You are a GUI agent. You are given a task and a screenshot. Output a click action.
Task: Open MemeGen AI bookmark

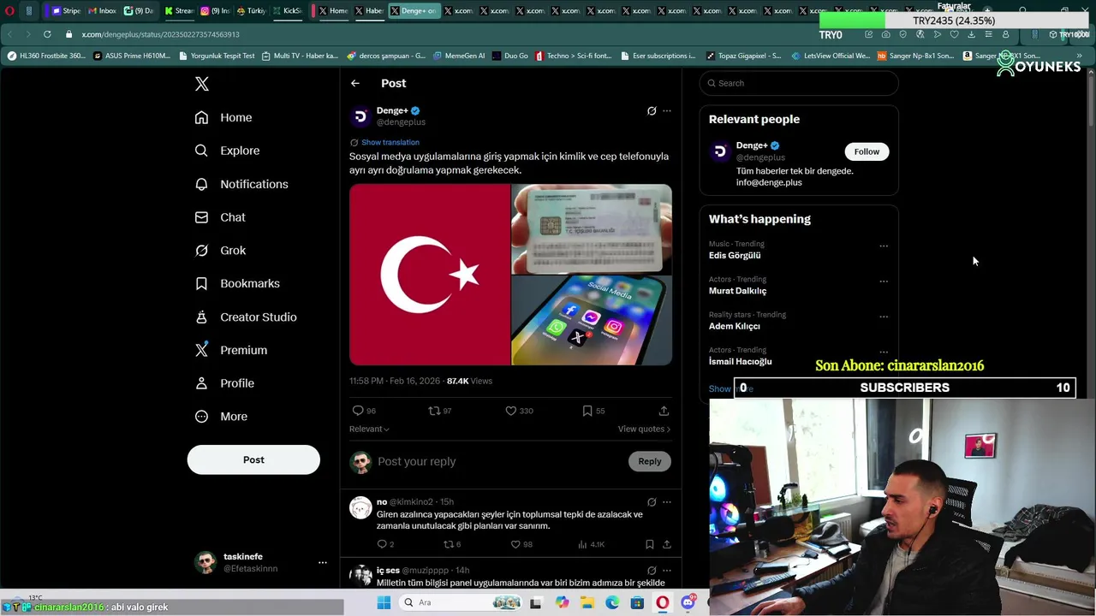point(459,56)
